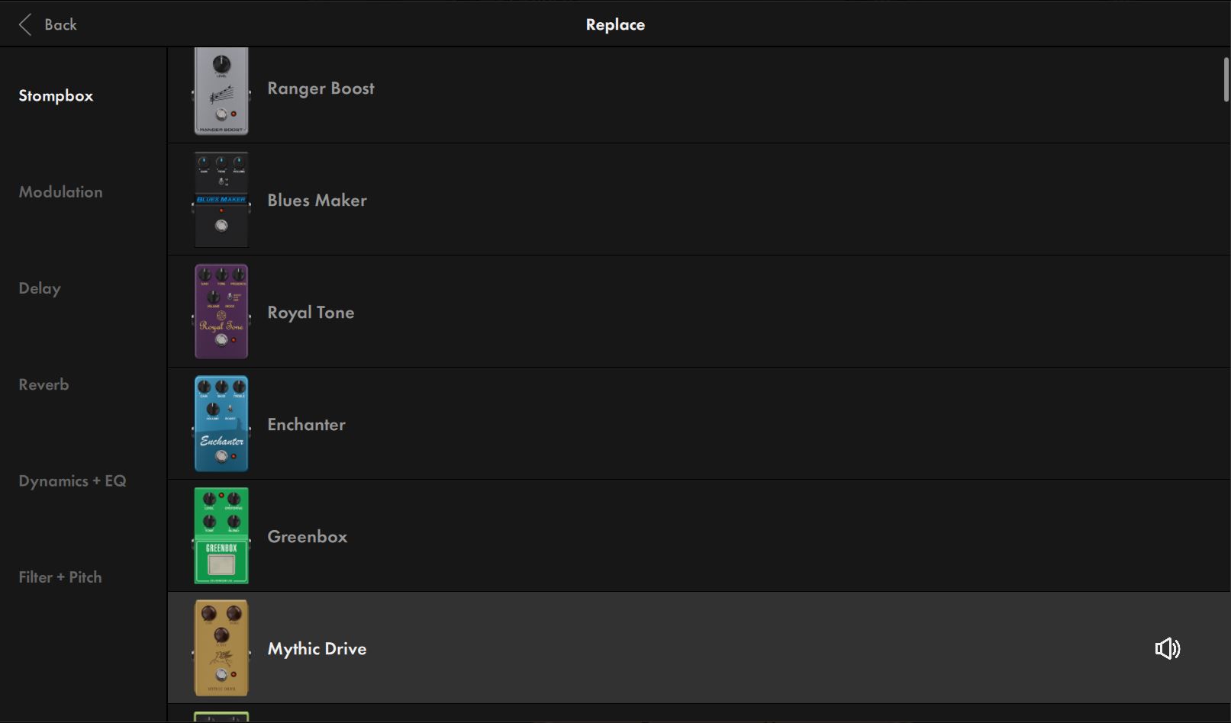This screenshot has height=723, width=1231.
Task: Click the Ranger Boost pedal icon
Action: [x=221, y=91]
